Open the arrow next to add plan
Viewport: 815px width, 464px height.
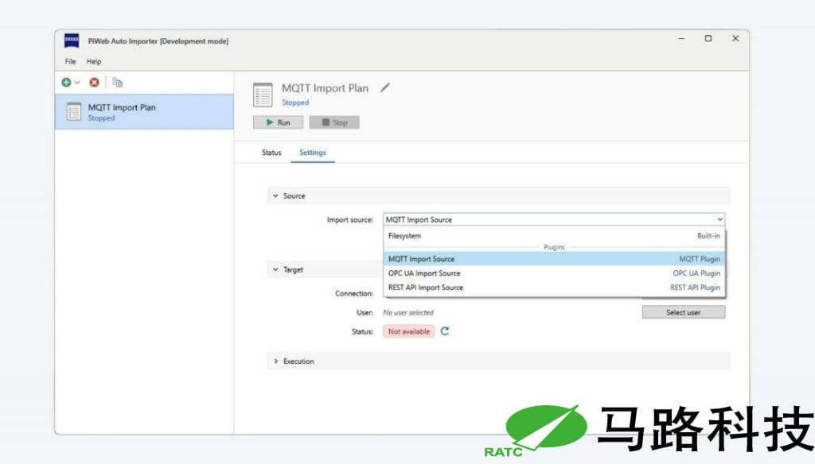click(77, 83)
